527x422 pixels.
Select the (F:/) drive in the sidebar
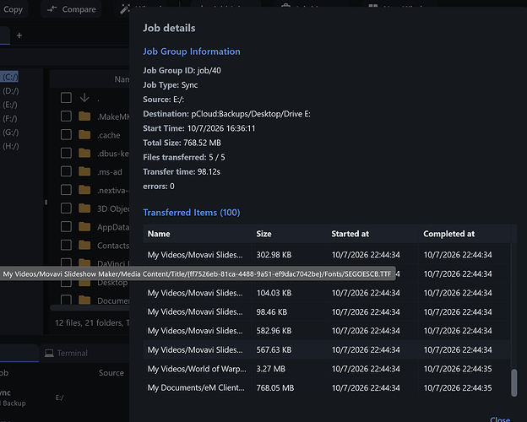pyautogui.click(x=10, y=119)
